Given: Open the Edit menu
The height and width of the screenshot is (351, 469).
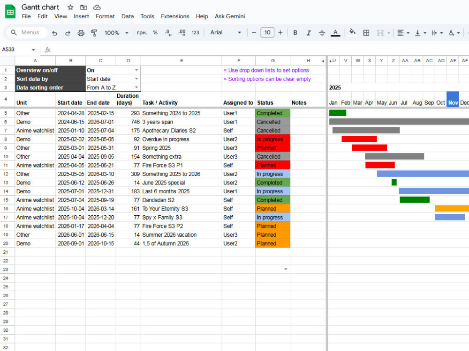Looking at the screenshot, I should click(x=43, y=16).
